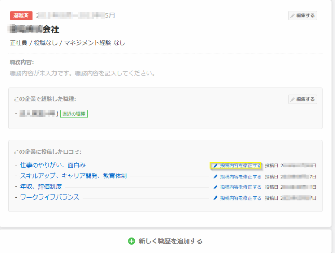The image size is (335, 253).
Task: Click the pencil icon on the ワークライフバランス row
Action: click(x=215, y=198)
